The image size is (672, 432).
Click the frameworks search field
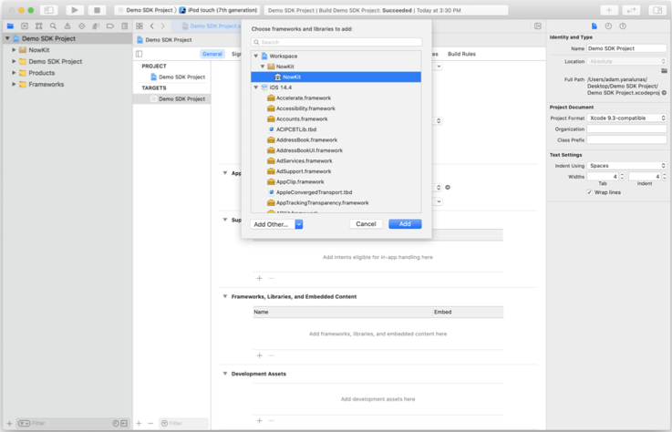336,42
